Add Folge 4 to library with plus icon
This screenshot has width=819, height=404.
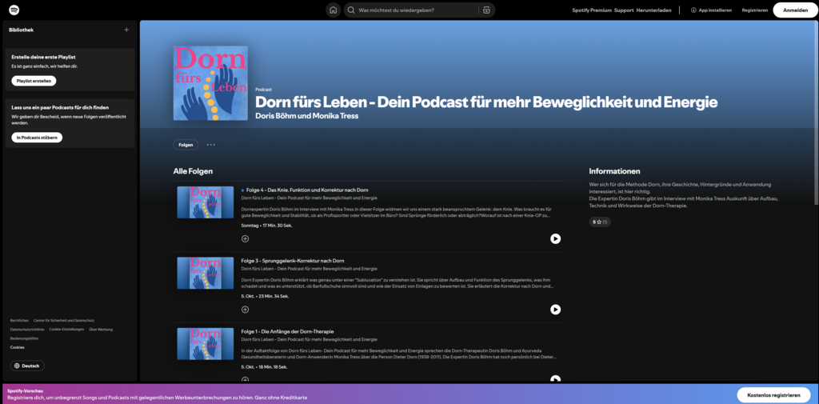245,238
